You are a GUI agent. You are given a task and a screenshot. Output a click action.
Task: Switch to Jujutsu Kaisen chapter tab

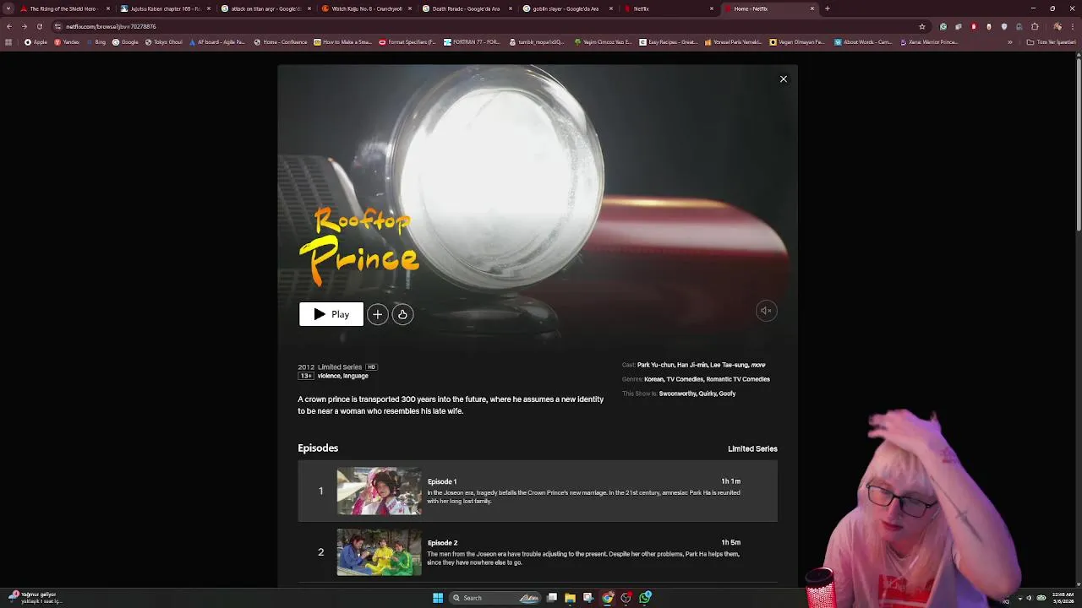click(x=165, y=8)
